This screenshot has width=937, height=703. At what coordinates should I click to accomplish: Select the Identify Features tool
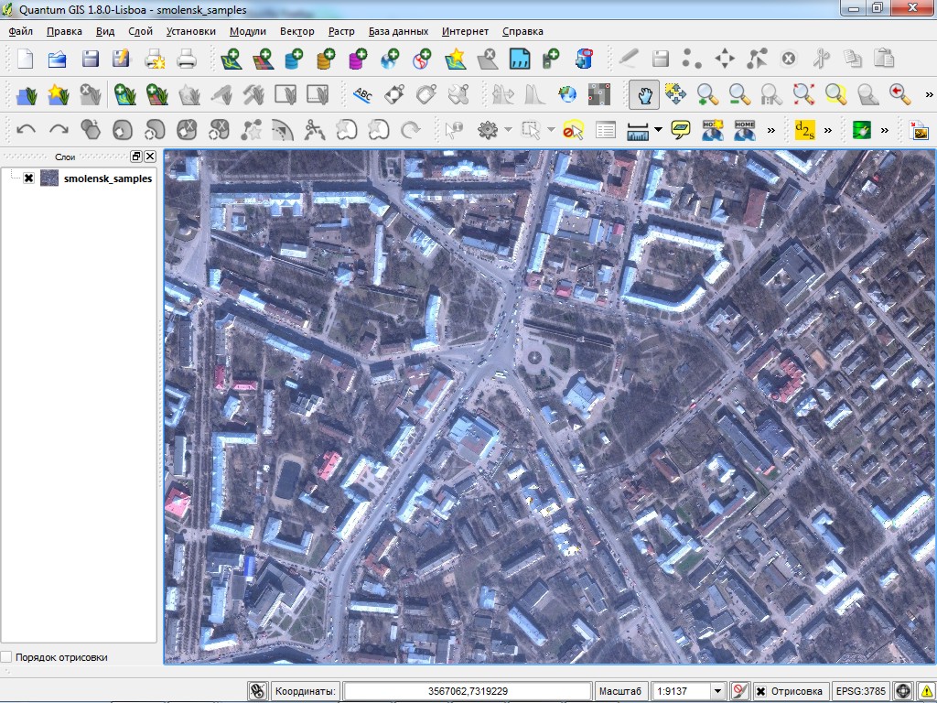454,129
